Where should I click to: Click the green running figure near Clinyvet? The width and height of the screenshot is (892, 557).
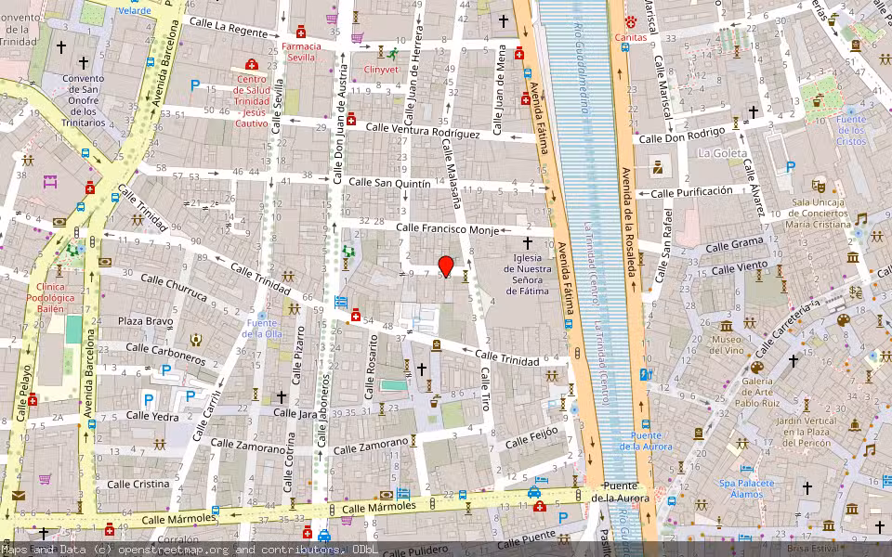click(392, 54)
